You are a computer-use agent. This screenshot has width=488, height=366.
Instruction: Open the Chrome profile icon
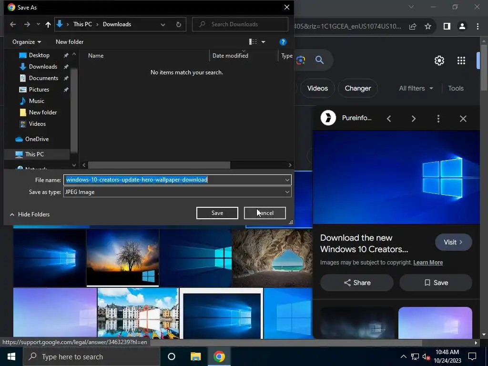[462, 27]
